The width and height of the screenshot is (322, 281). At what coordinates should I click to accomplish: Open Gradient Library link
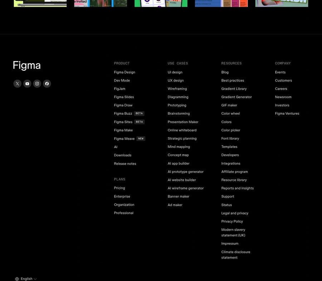coord(234,89)
